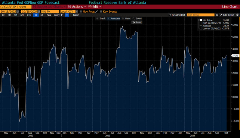Screen dimensions: 240x138
Task: Reset the chart zoom
Action: 137,22
